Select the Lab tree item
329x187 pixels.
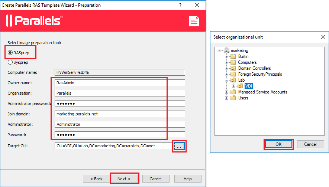point(241,80)
